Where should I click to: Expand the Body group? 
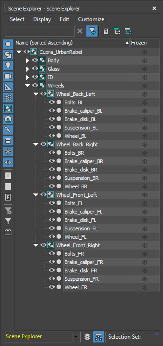click(x=27, y=61)
